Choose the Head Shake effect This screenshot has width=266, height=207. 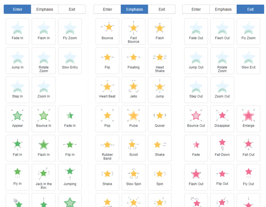(160, 61)
